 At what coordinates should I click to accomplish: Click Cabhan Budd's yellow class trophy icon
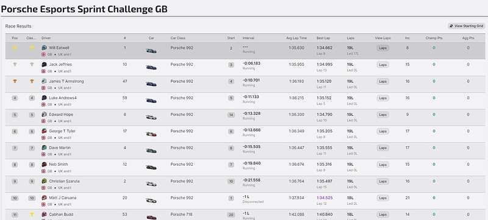point(32,215)
